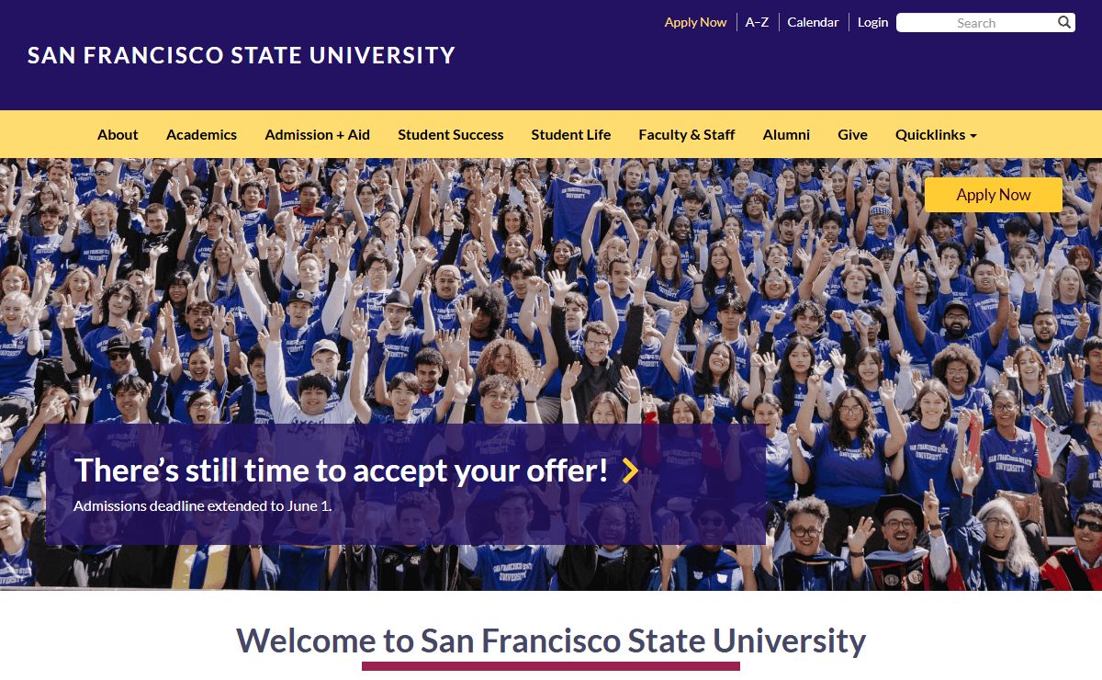This screenshot has width=1102, height=680.
Task: Open the Academics menu
Action: pyautogui.click(x=201, y=134)
